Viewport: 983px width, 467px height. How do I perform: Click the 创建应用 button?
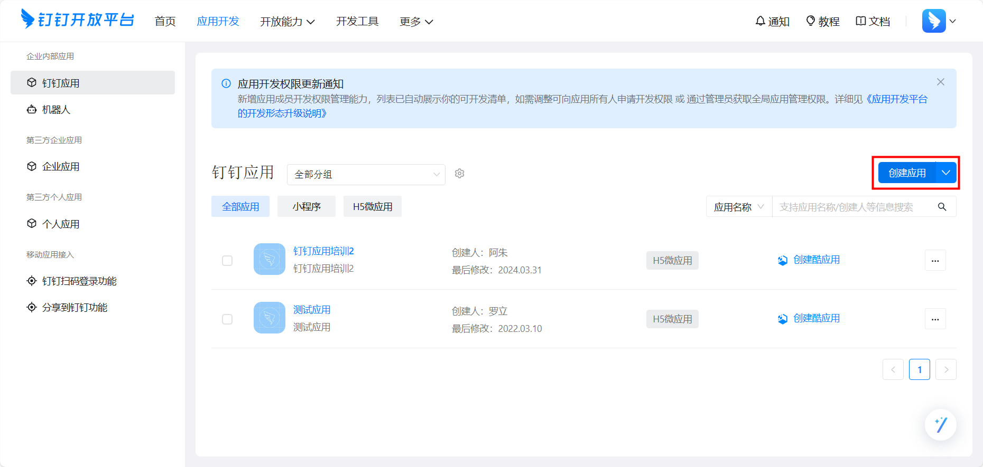pos(907,173)
